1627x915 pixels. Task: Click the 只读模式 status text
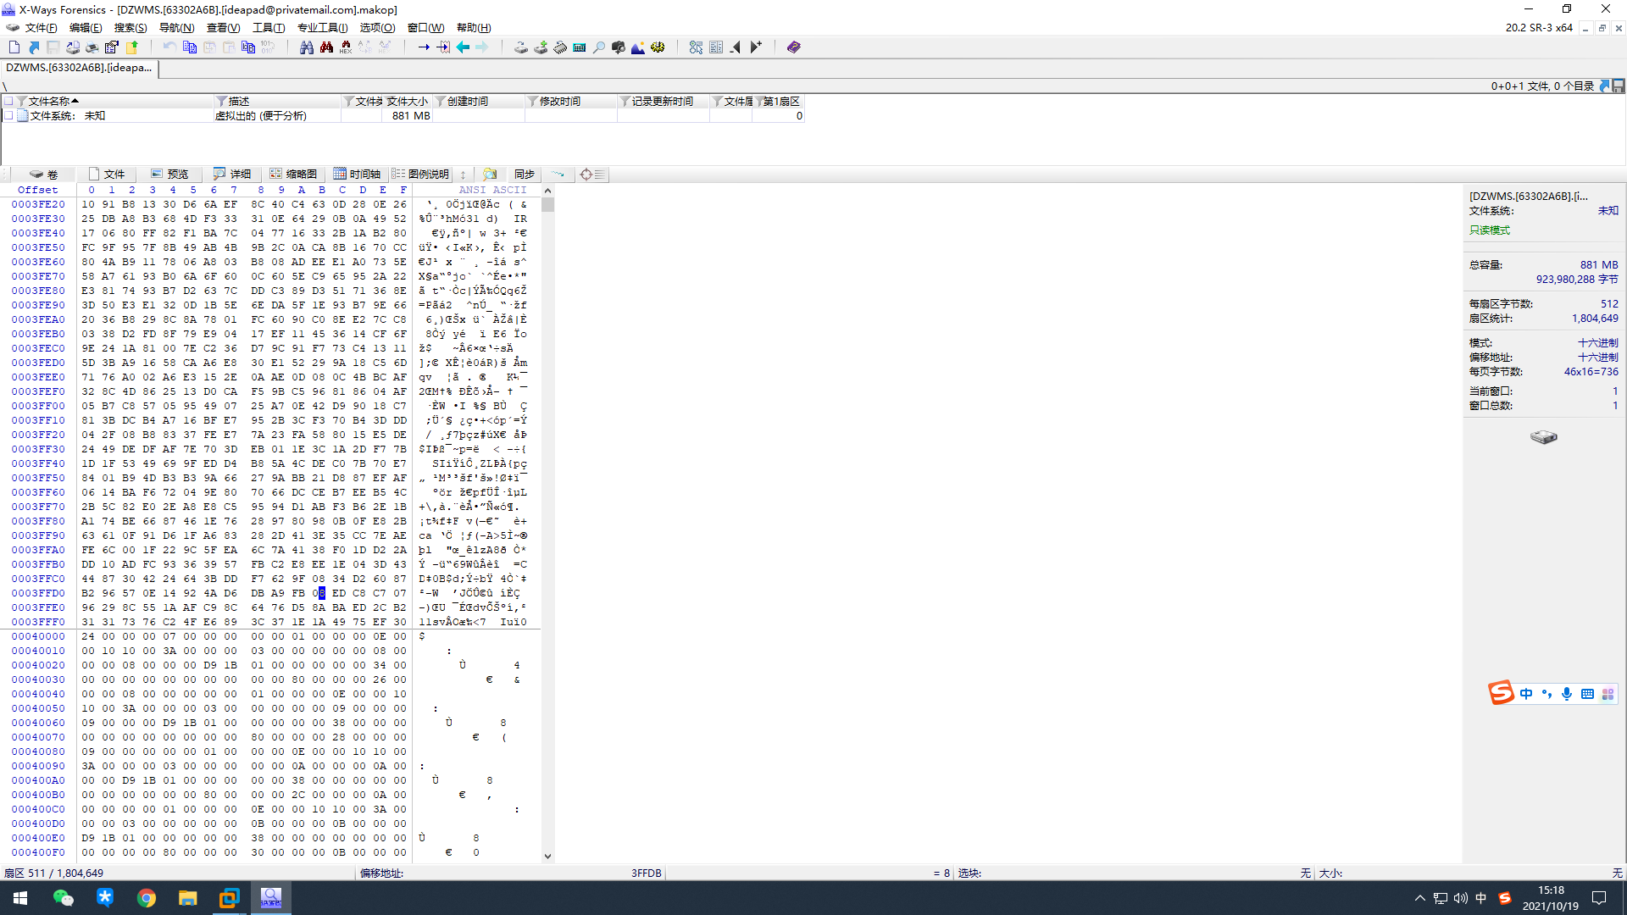(x=1490, y=230)
